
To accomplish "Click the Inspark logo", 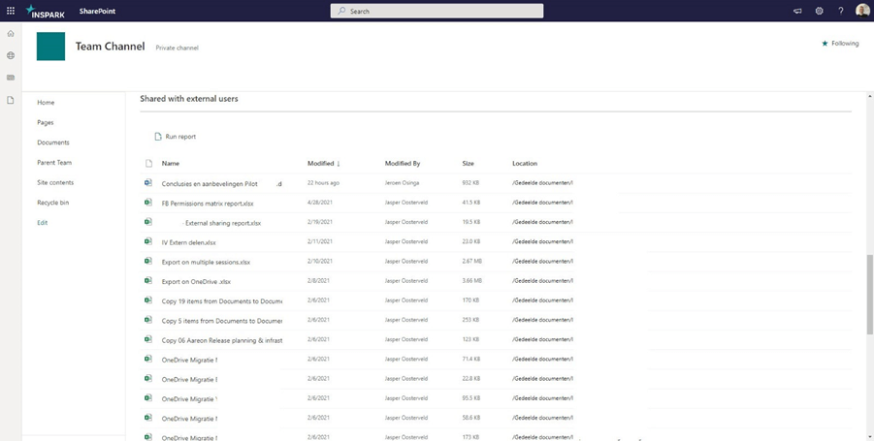I will (46, 11).
